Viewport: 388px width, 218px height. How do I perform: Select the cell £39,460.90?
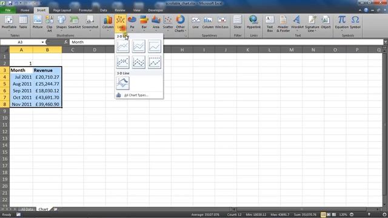47,104
